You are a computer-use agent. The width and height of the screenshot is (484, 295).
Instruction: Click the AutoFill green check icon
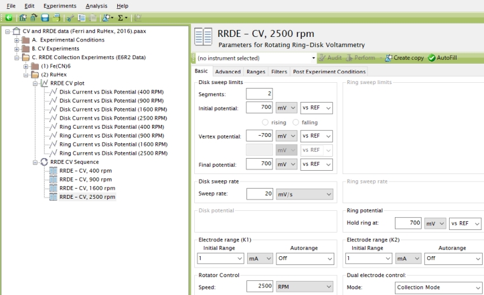(432, 58)
